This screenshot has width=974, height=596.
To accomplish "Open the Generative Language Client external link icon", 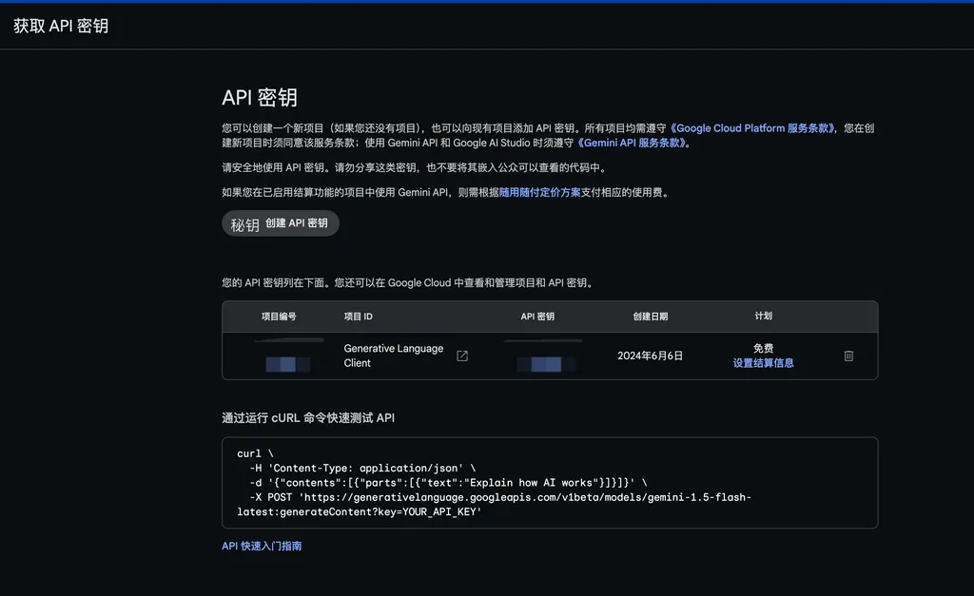I will coord(462,356).
